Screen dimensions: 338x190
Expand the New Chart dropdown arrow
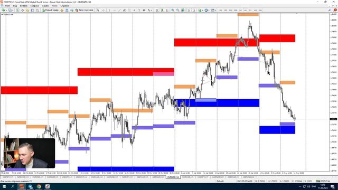click(x=6, y=10)
